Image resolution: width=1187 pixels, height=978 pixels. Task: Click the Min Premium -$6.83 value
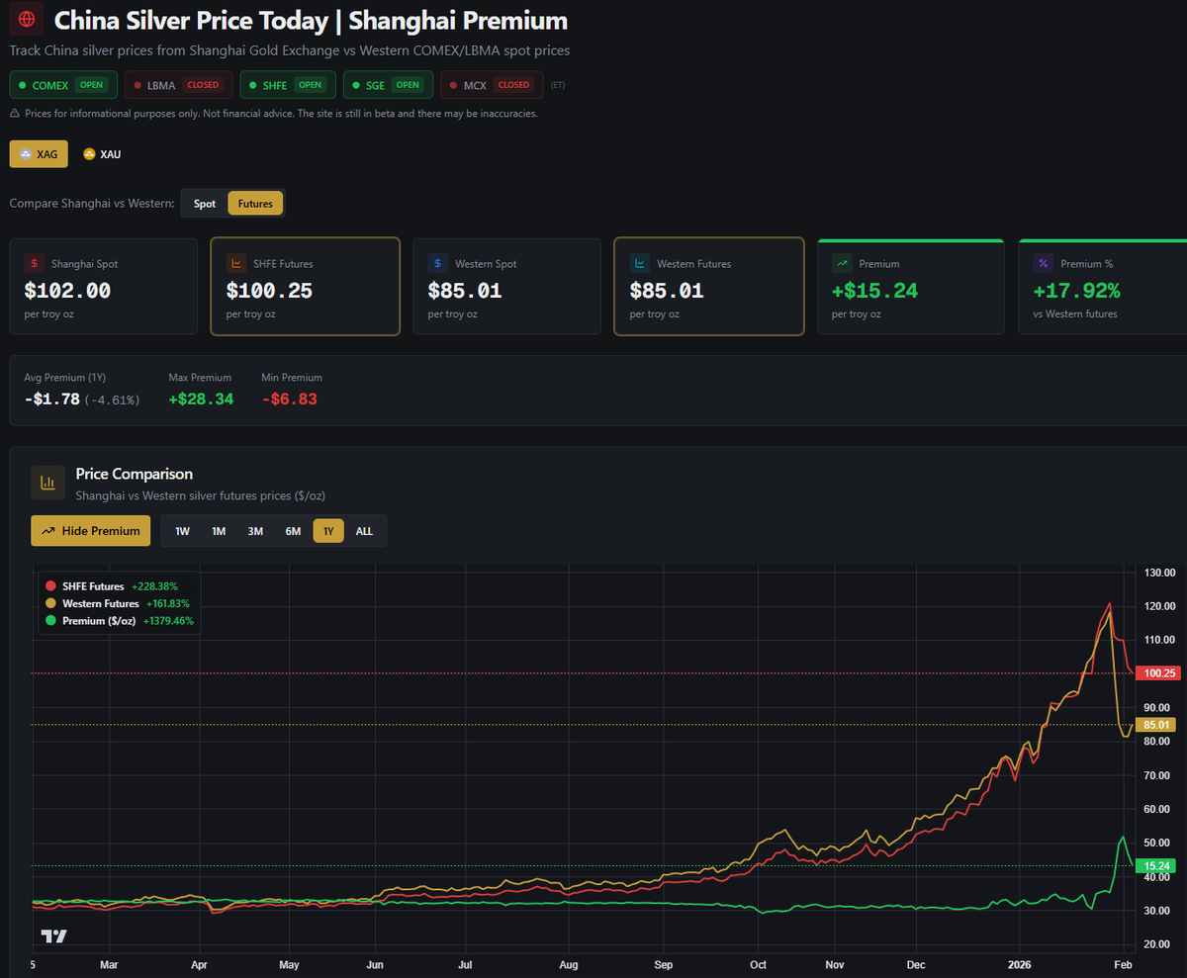[289, 400]
